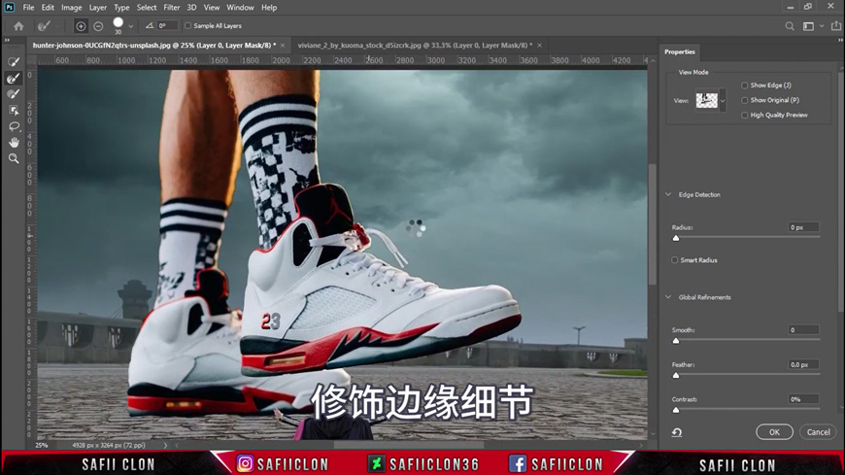The image size is (845, 475).
Task: Click the Photoshop Ps logo icon
Action: pos(9,8)
